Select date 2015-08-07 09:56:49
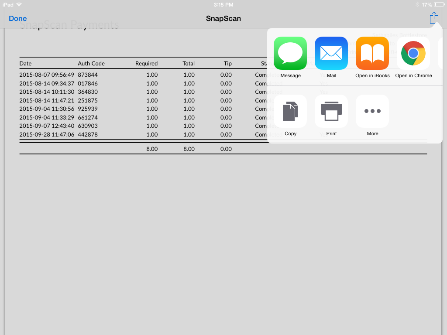Viewport: 447px width, 335px height. pos(47,75)
